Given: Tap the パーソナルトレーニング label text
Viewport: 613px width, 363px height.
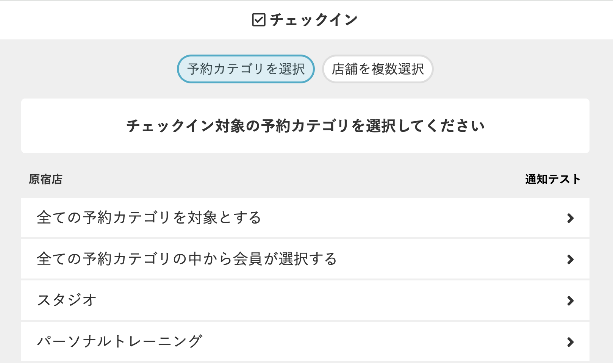Looking at the screenshot, I should (x=120, y=342).
